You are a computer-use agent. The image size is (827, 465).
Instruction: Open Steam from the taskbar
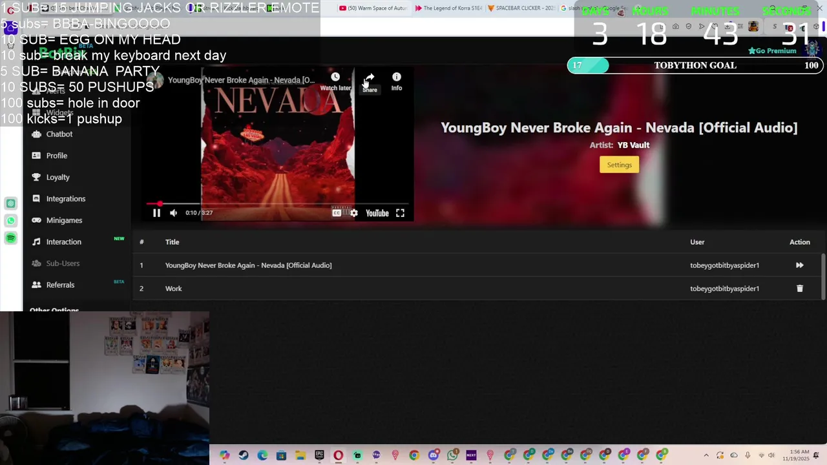[244, 455]
